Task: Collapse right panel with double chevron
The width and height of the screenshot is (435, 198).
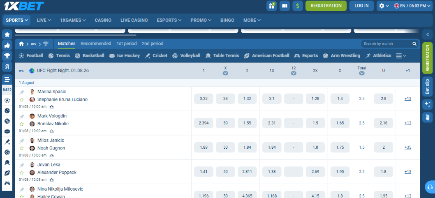Action: [427, 35]
